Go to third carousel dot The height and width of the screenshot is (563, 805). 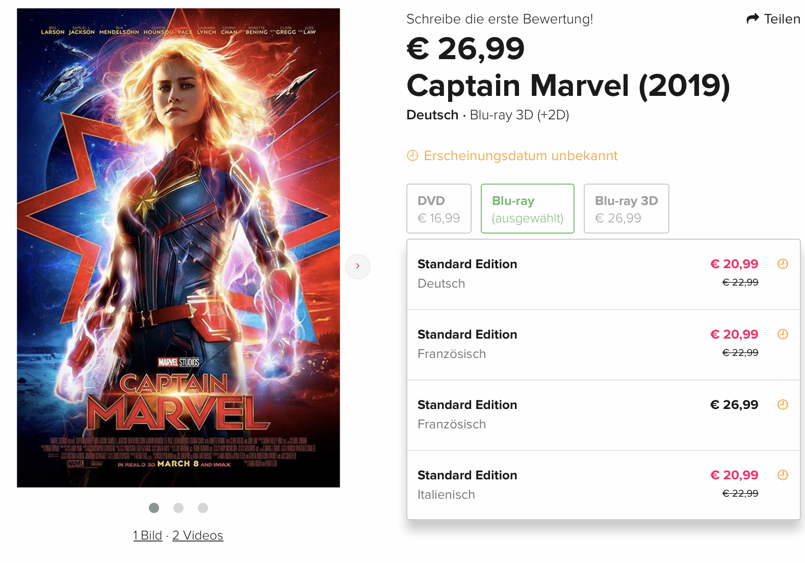(x=203, y=508)
